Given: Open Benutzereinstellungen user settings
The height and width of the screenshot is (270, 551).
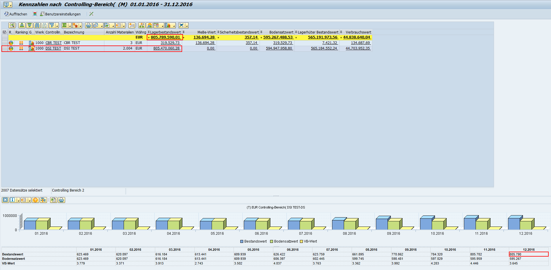Looking at the screenshot, I should [x=60, y=14].
